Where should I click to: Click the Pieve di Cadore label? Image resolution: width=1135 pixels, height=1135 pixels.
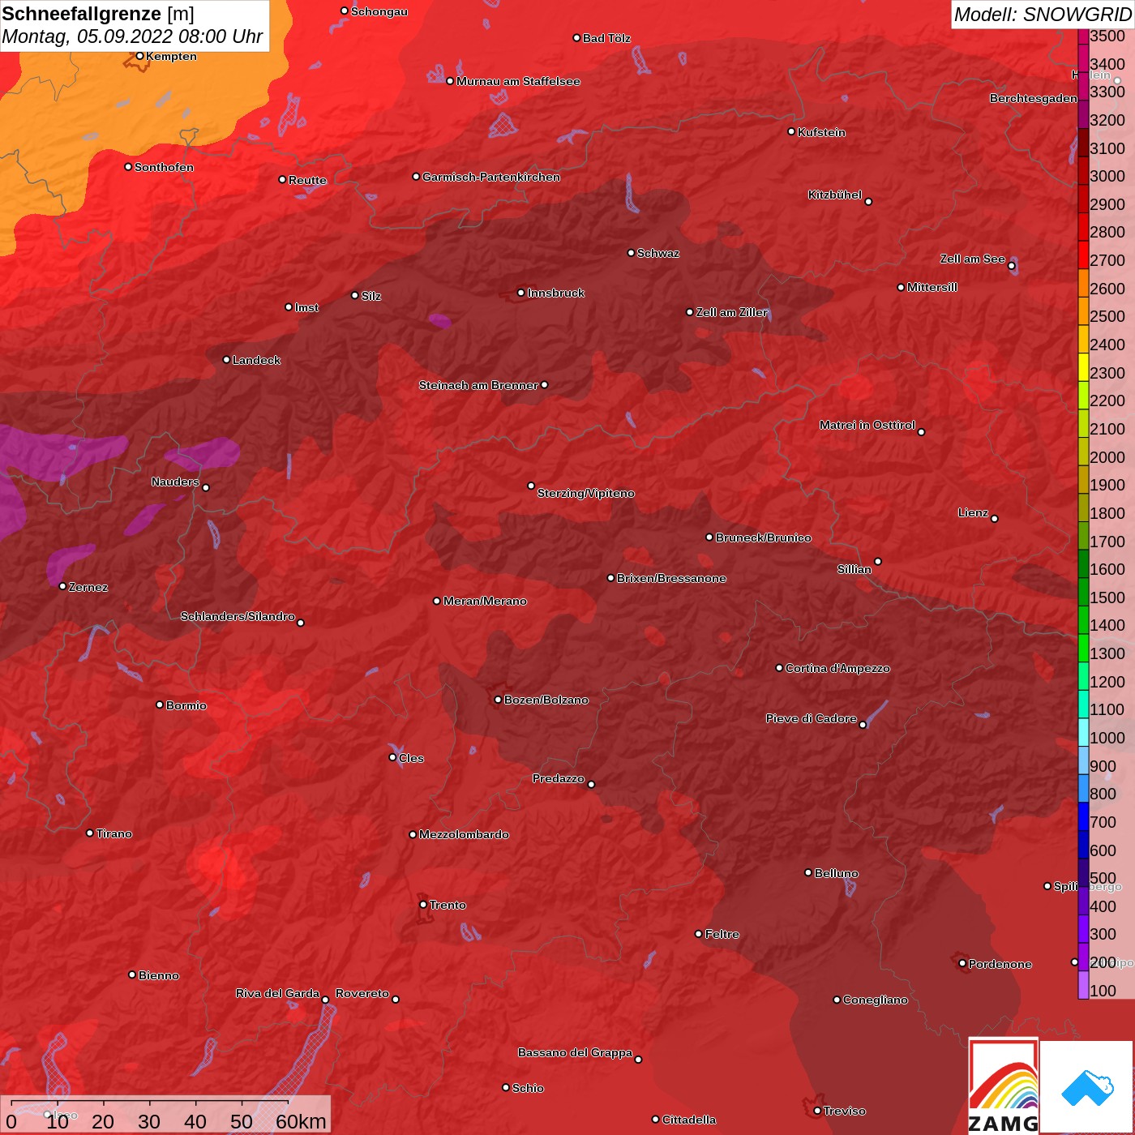point(812,718)
